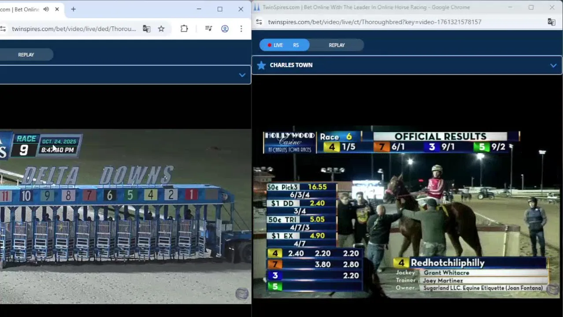Minimize the right TwinSpires window

coord(510,7)
